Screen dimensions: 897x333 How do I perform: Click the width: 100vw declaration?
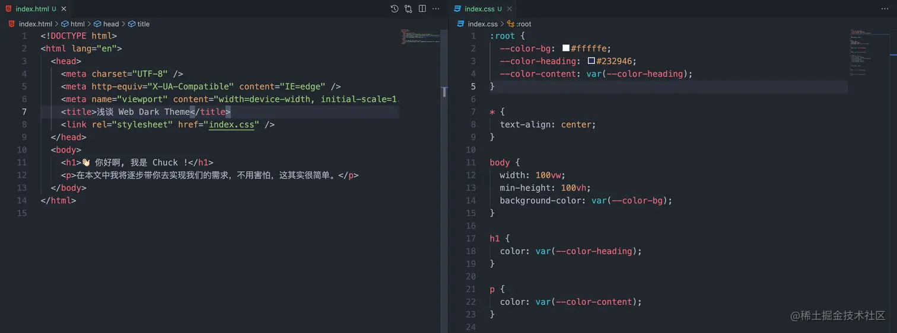(x=533, y=175)
